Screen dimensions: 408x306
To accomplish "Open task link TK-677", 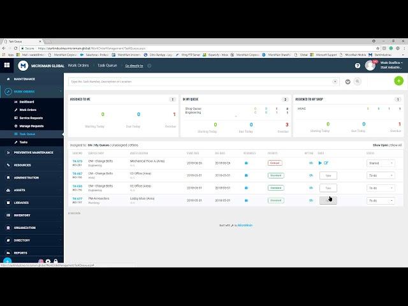I will tap(77, 199).
